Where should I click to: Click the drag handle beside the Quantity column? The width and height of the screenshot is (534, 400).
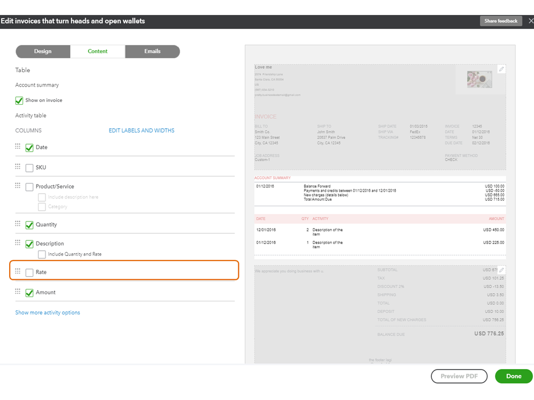18,223
